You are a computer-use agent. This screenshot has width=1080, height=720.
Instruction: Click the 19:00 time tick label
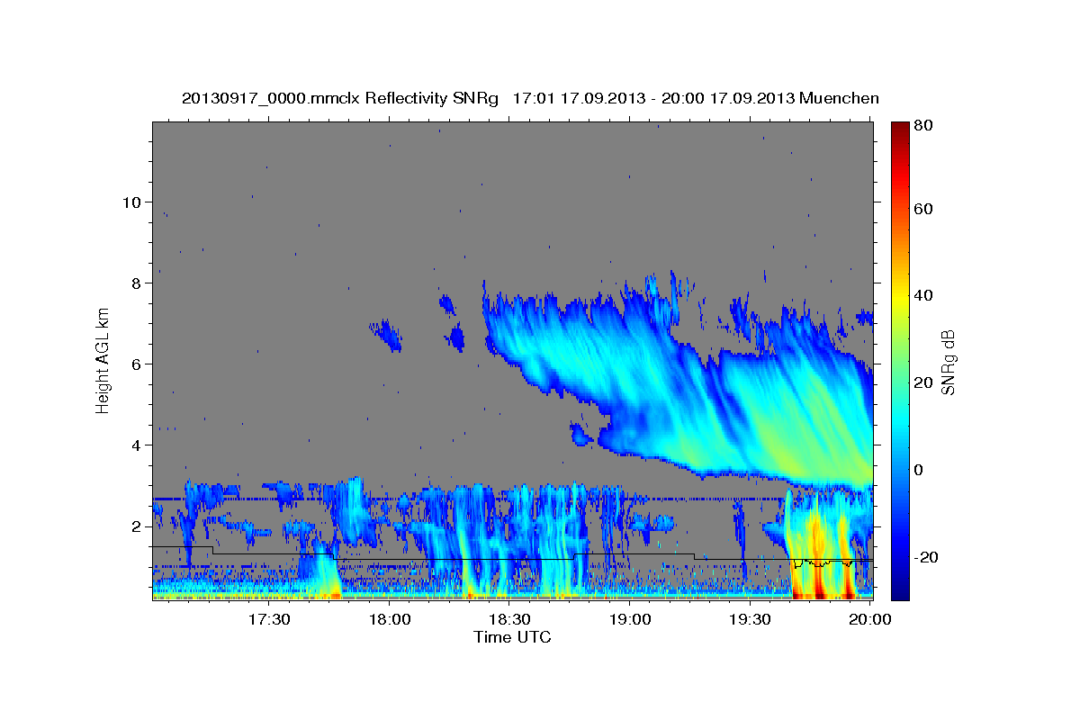629,621
